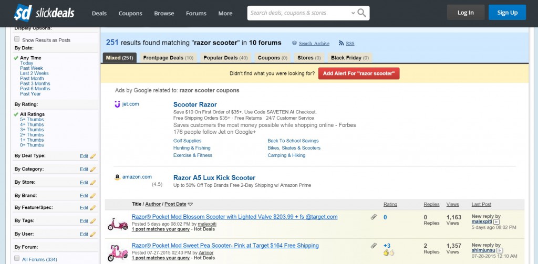Open Blossom Scooter deal thumbnail
538x264 pixels.
tap(118, 224)
